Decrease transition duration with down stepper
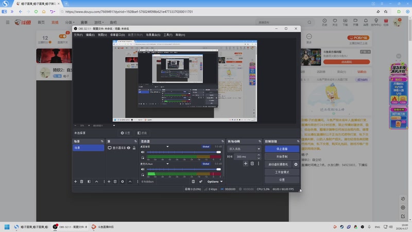Viewport: 412px width, 232px height. coord(259,158)
